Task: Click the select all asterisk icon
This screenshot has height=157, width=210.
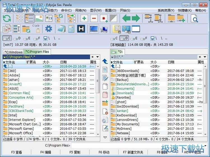Action: (x=104, y=18)
